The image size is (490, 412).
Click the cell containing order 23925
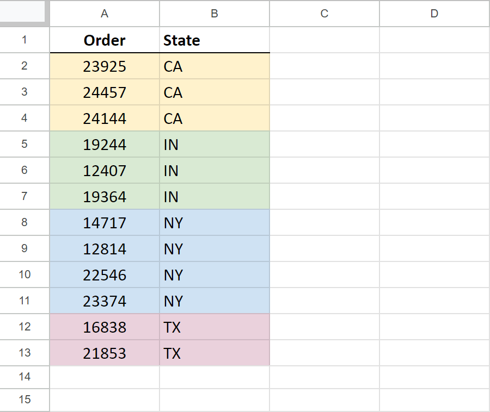[x=104, y=66]
